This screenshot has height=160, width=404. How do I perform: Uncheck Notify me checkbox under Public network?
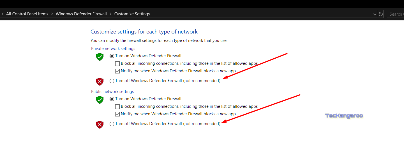(117, 114)
